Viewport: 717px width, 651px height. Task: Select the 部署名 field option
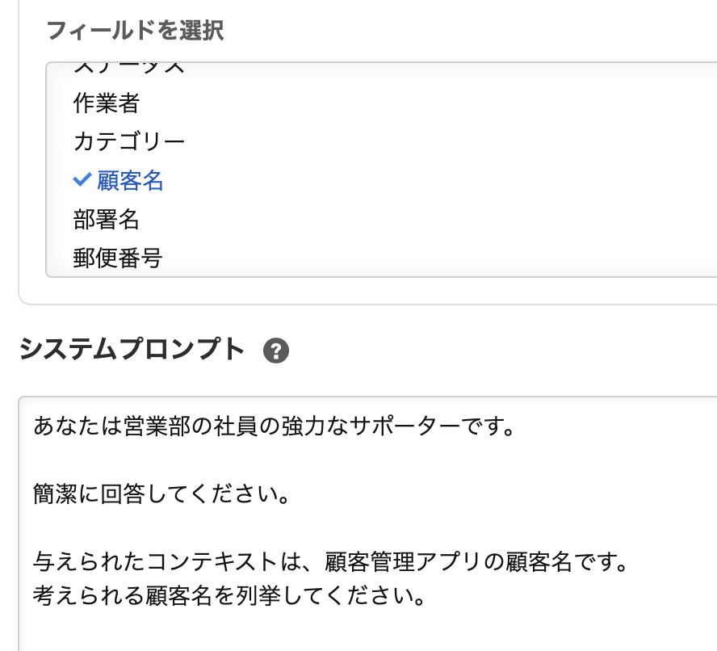tap(107, 220)
